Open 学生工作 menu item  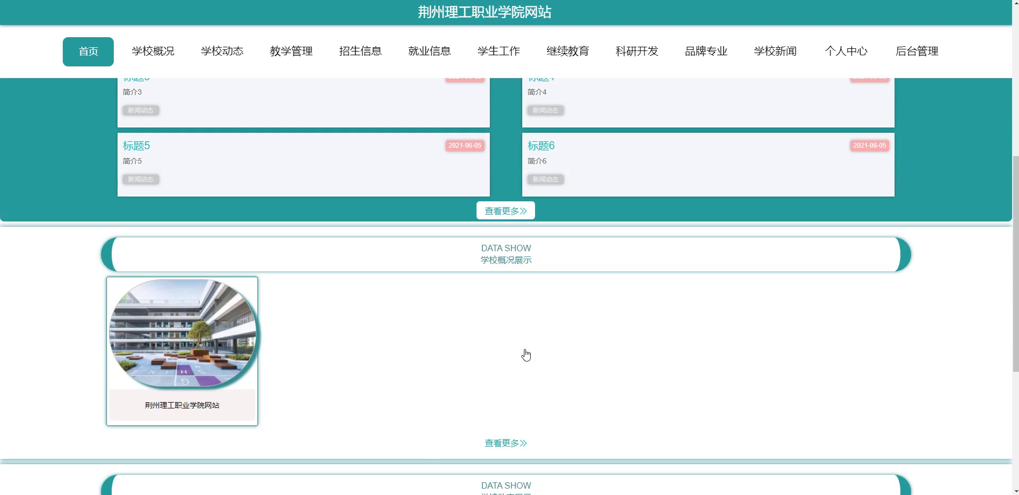pyautogui.click(x=499, y=52)
